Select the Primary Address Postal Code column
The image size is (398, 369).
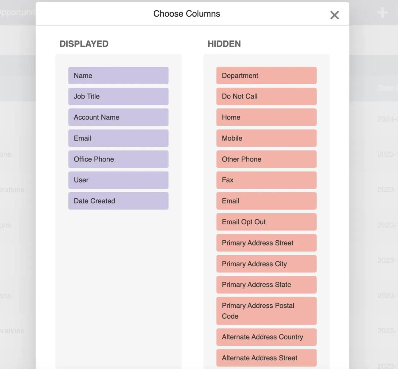[x=266, y=311]
